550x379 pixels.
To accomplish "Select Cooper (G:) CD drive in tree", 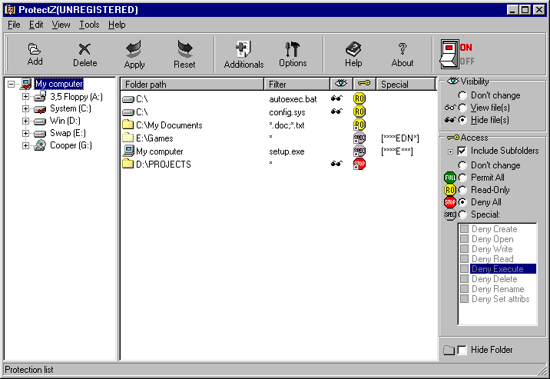I will pyautogui.click(x=71, y=145).
